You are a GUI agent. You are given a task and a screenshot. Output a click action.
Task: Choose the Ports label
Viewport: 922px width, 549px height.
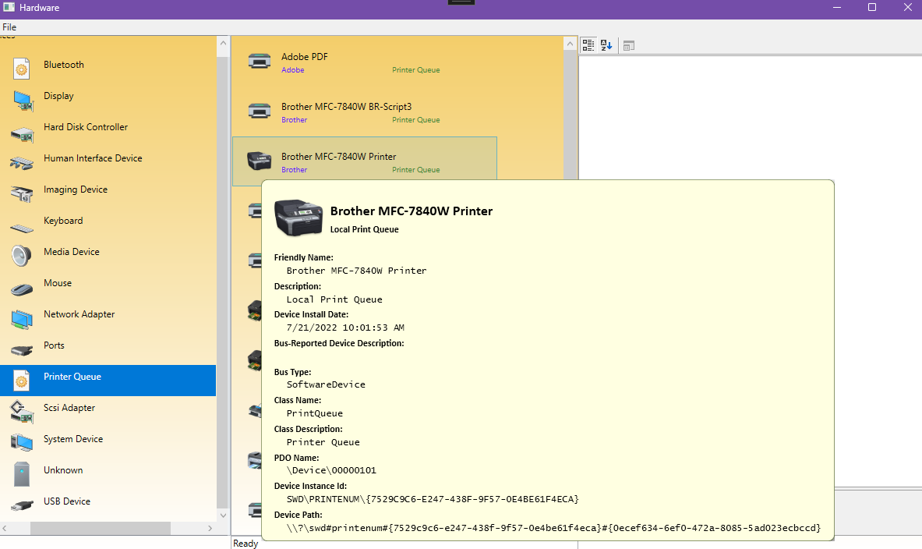click(54, 345)
